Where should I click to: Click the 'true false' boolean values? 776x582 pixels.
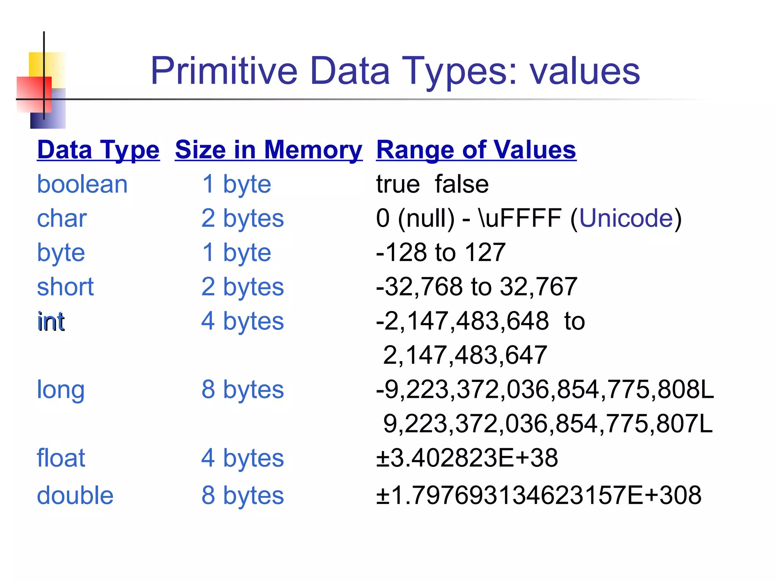coord(432,184)
